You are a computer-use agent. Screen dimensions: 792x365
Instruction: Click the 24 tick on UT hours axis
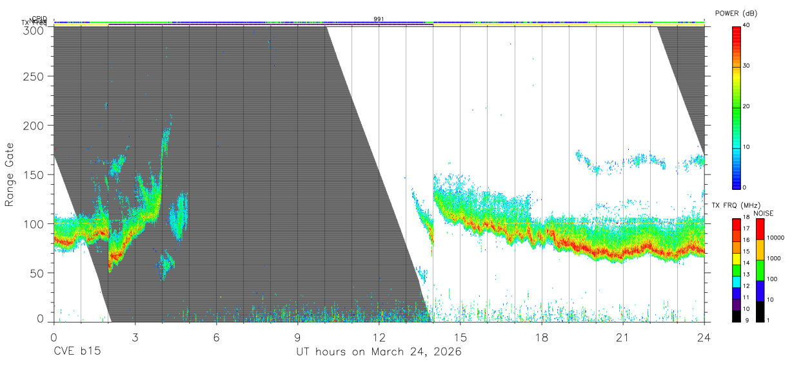pos(704,337)
